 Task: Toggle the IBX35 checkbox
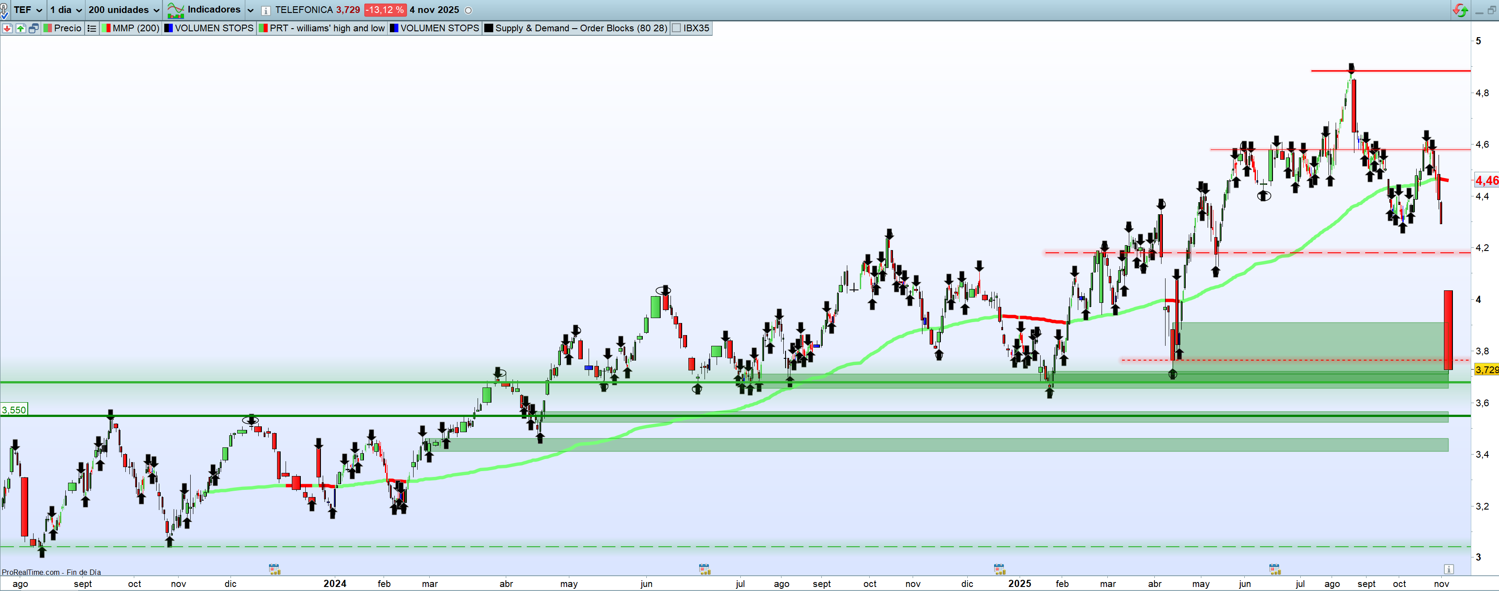coord(676,28)
